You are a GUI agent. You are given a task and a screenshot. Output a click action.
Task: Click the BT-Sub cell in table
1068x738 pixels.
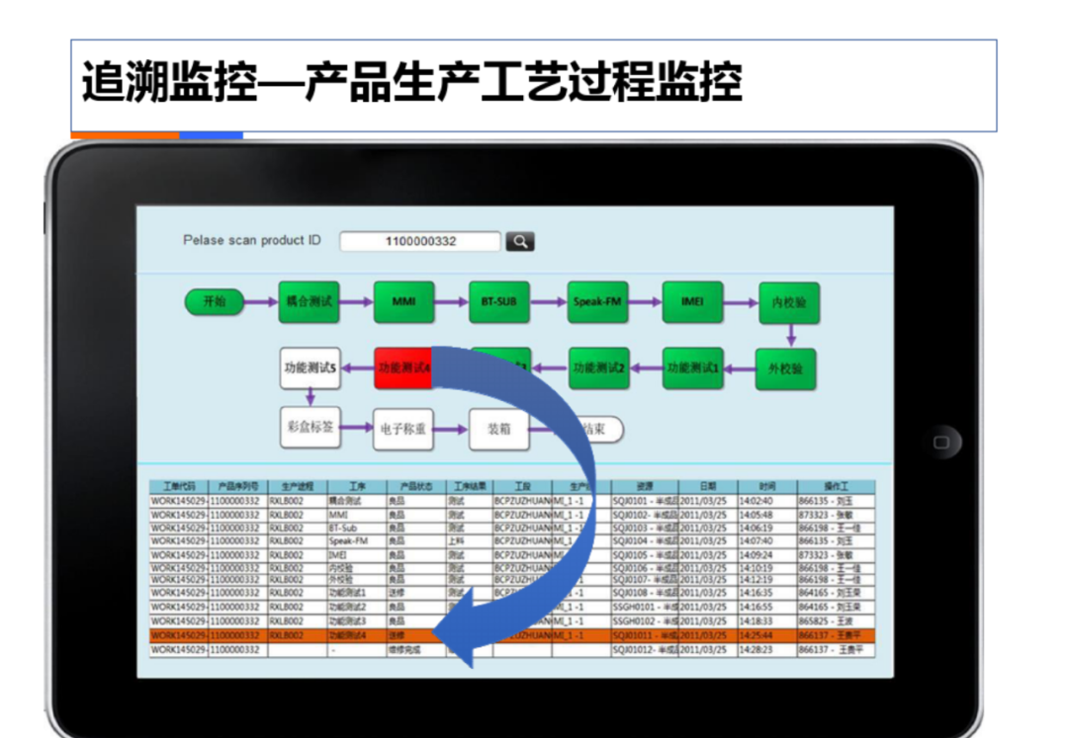357,528
